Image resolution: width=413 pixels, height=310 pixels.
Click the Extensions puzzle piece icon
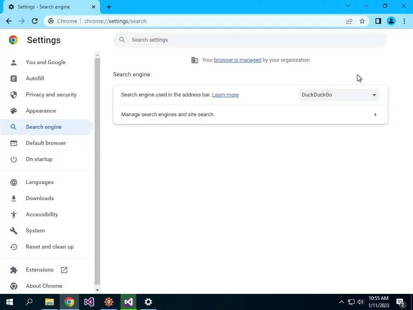pyautogui.click(x=13, y=270)
